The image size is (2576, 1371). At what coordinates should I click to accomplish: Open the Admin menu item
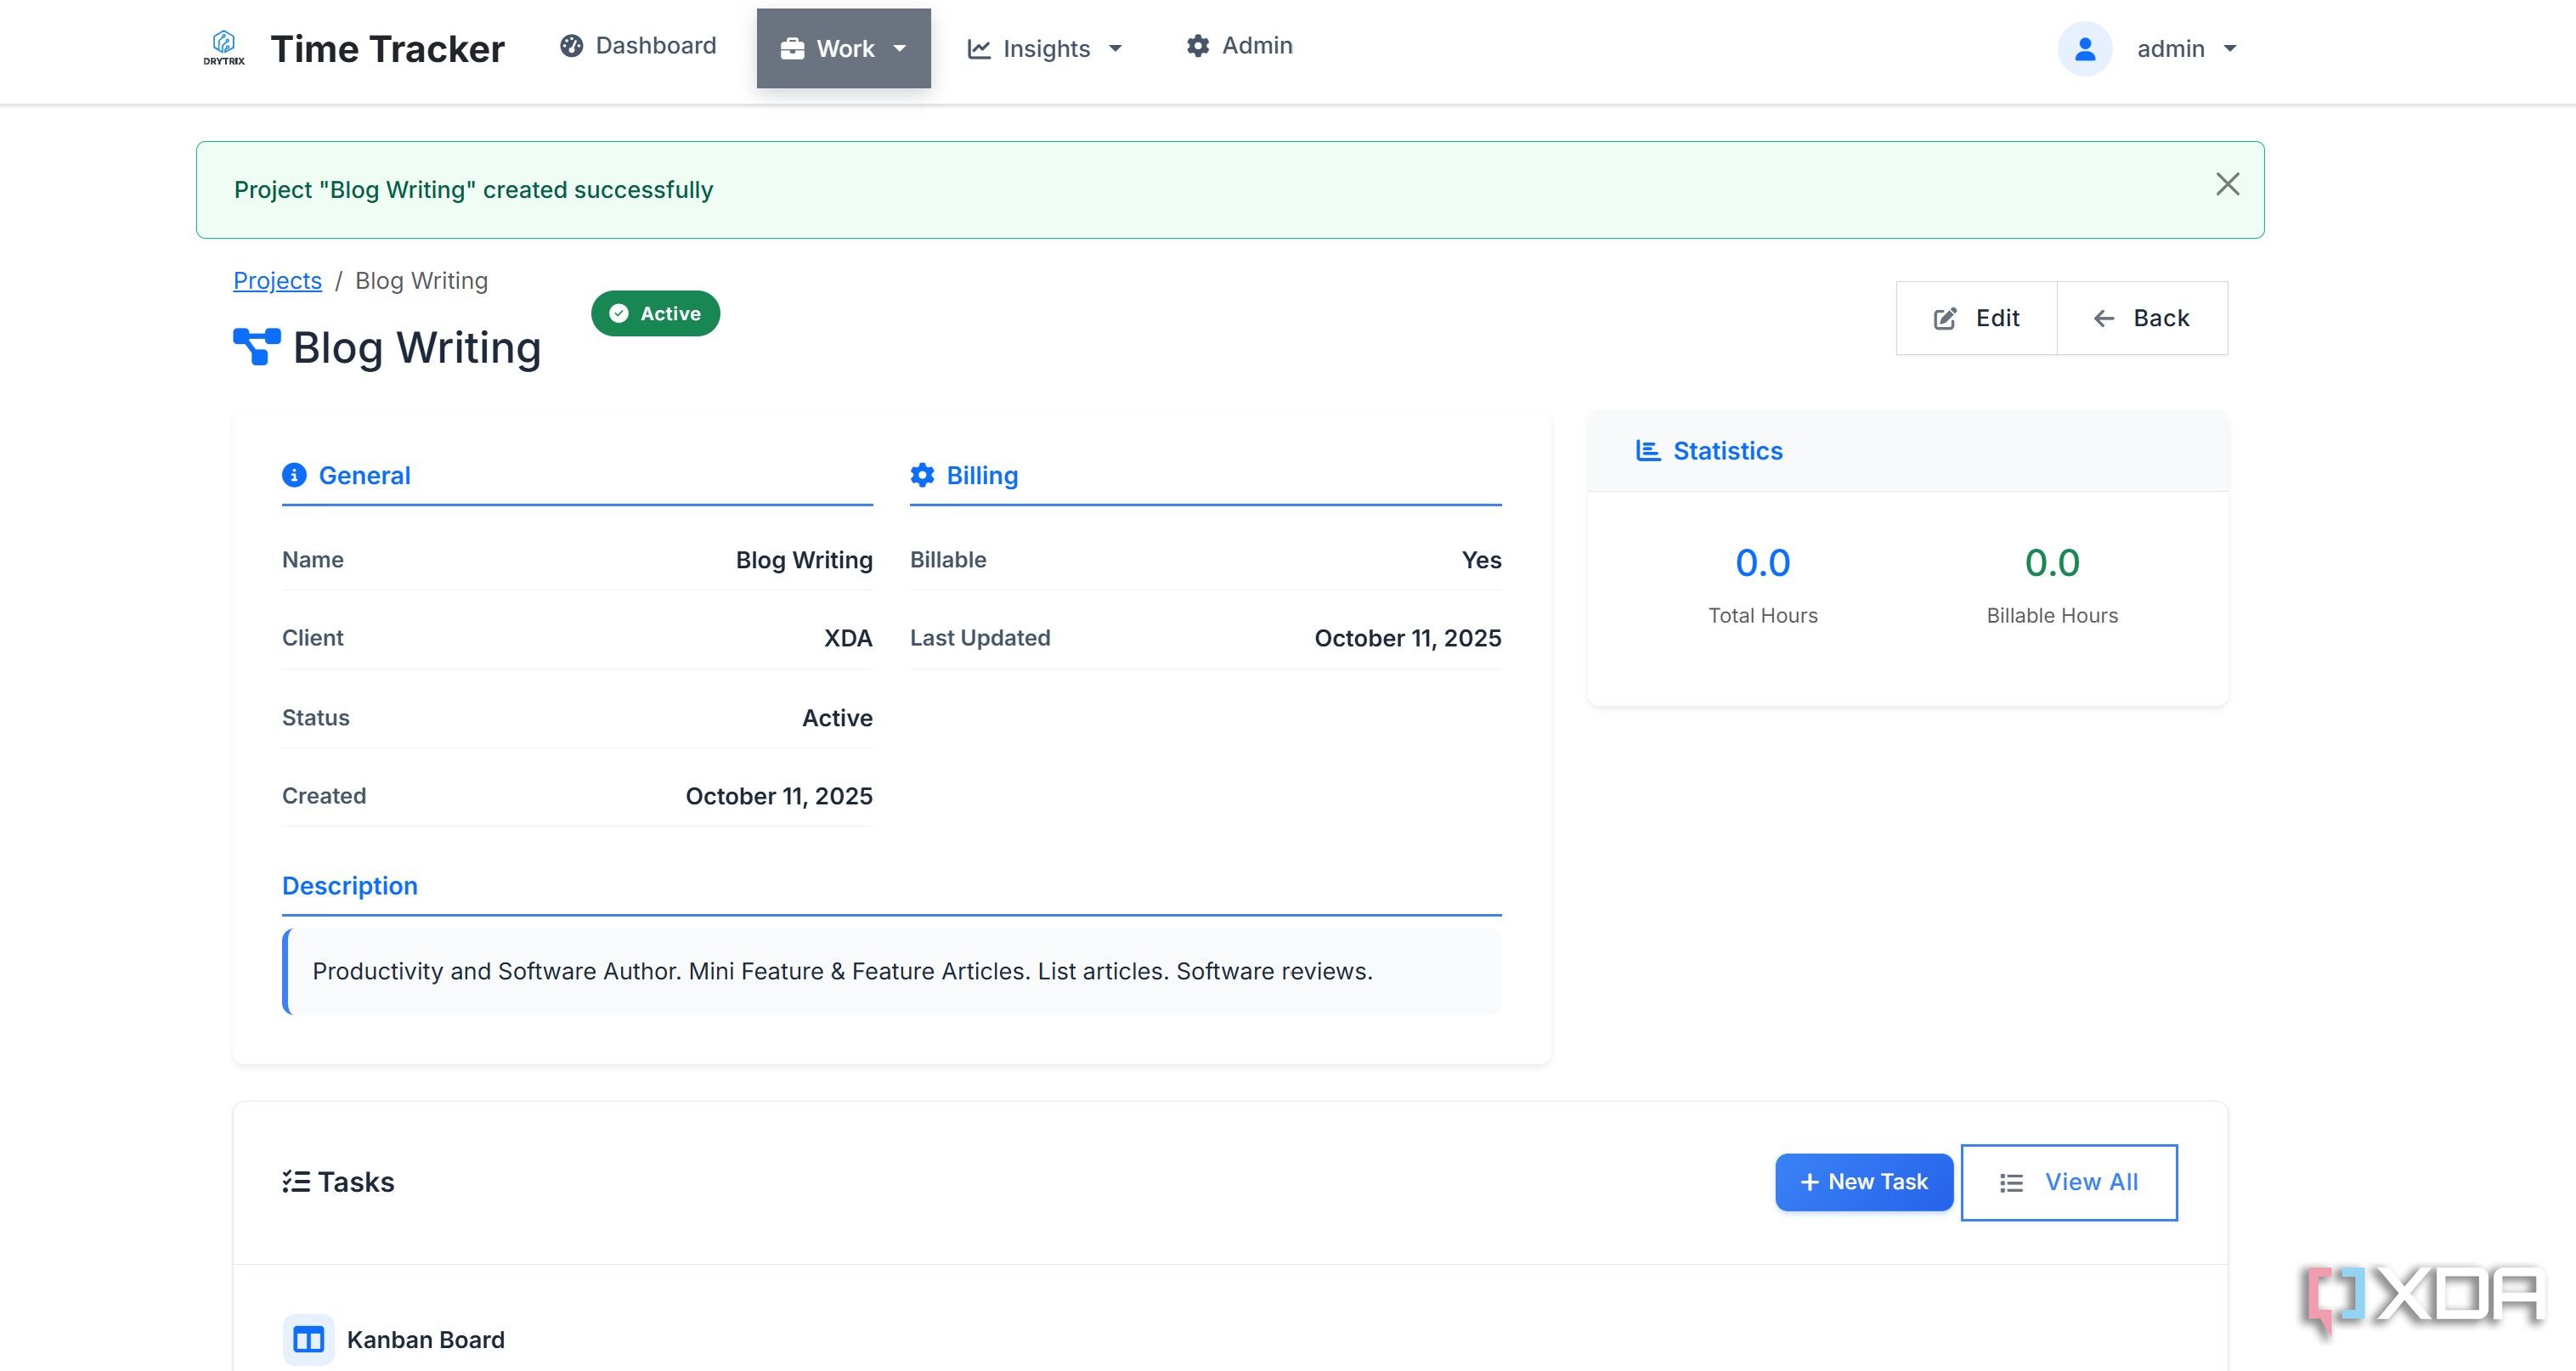click(x=1239, y=46)
